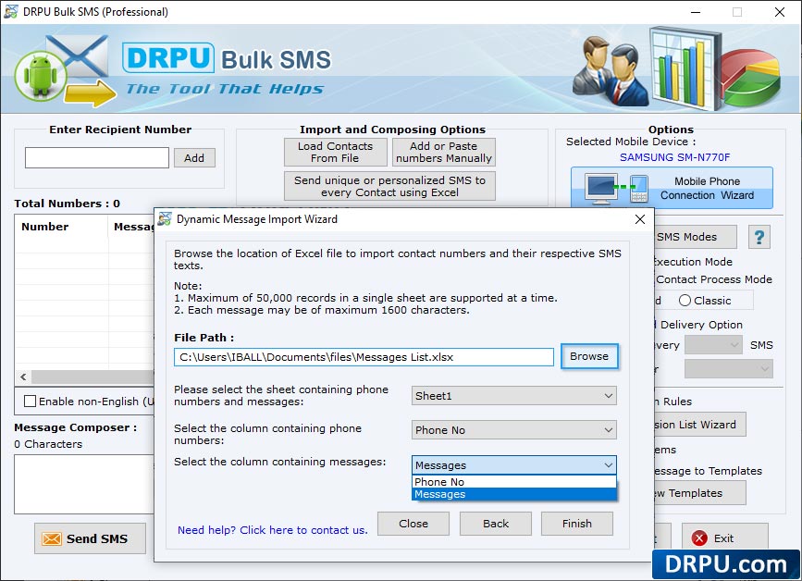Click the envelope icon on Send SMS

52,538
